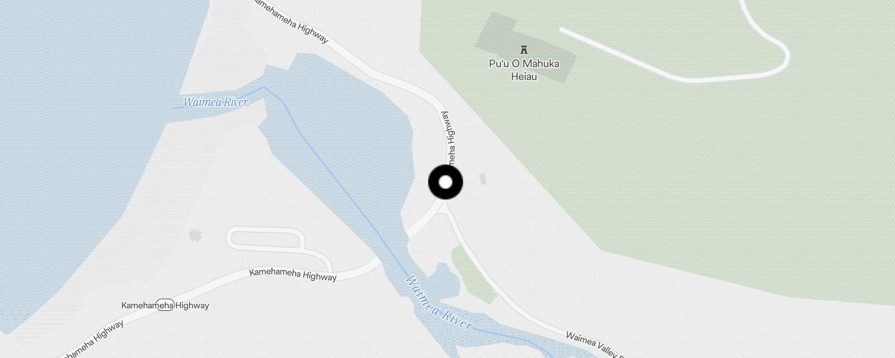This screenshot has height=358, width=895.
Task: Click the Kamehameha Highway label above the shield
Action: point(293,274)
